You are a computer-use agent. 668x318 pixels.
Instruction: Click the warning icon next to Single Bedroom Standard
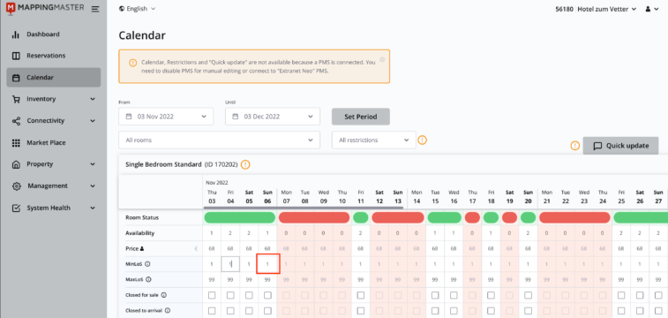click(x=245, y=164)
